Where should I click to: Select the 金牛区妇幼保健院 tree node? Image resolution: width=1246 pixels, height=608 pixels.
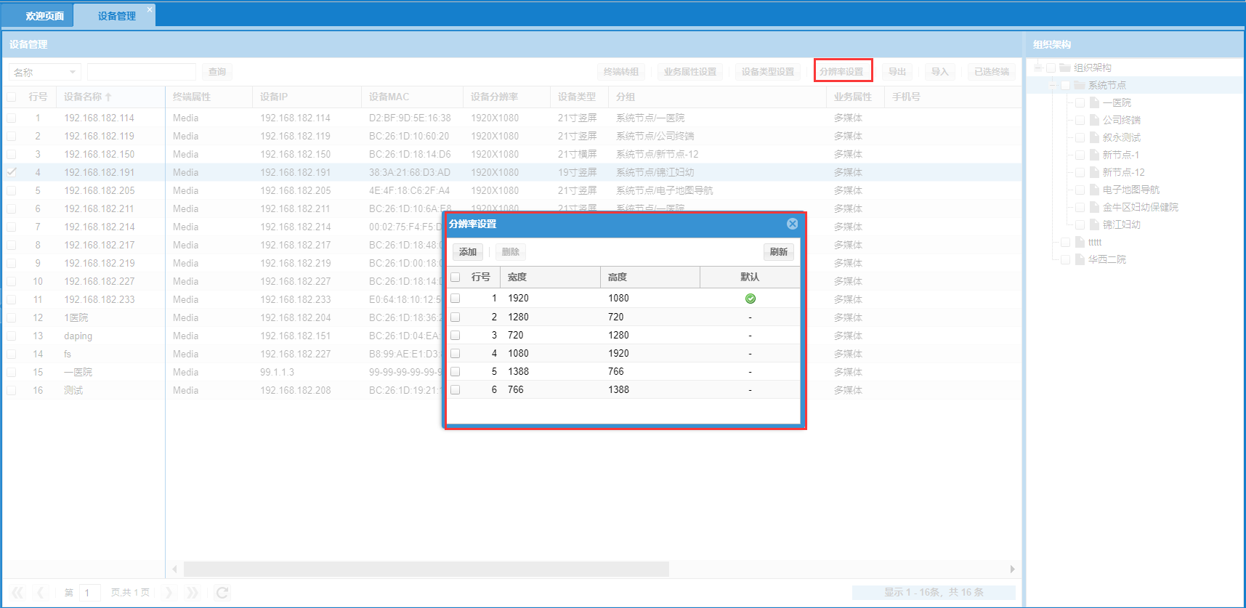(1140, 207)
